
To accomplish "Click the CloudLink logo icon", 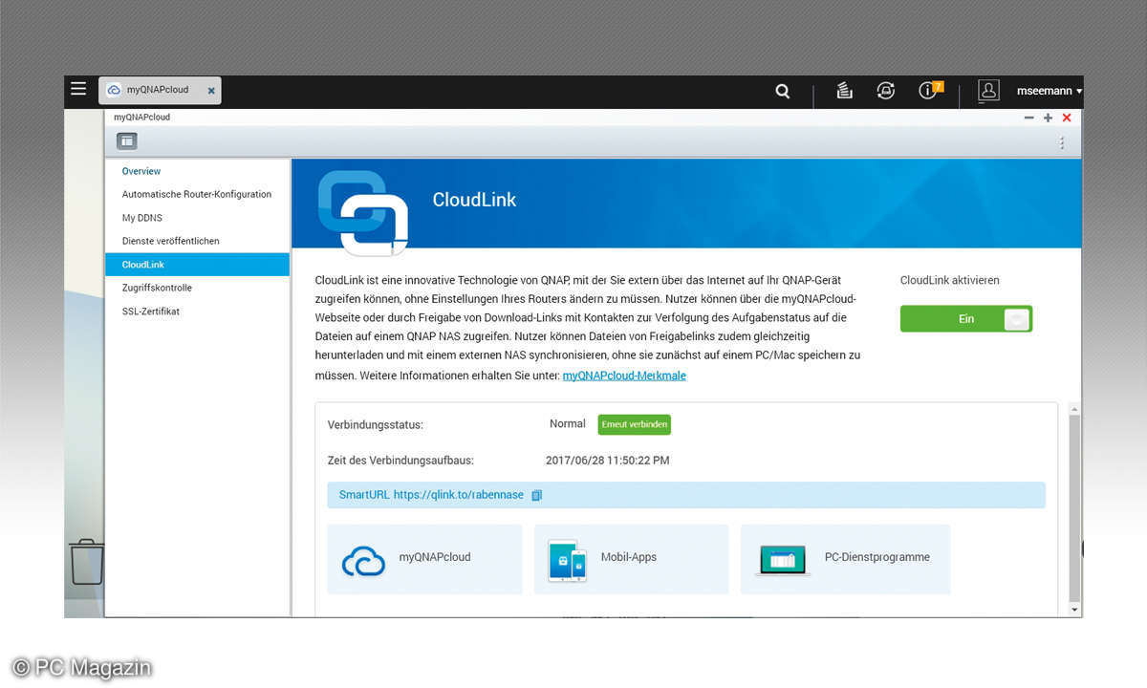I will pyautogui.click(x=363, y=212).
